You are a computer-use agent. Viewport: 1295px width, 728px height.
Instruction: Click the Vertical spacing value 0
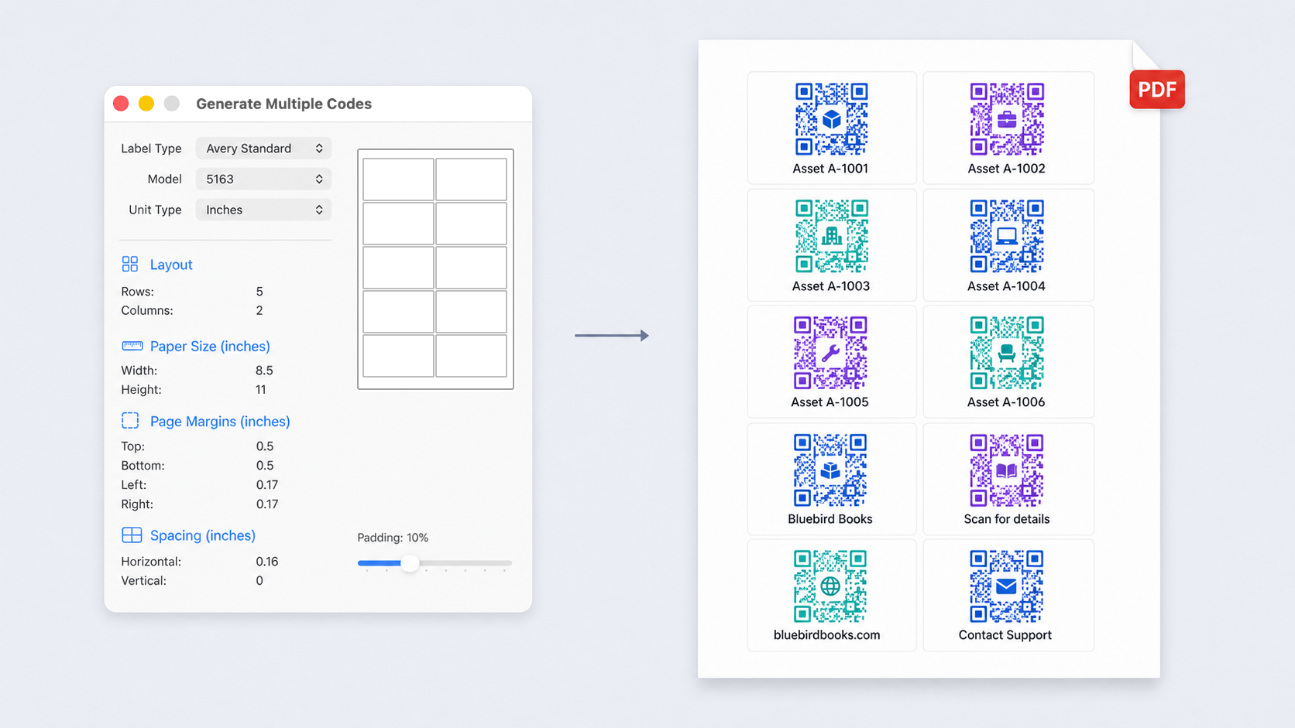[259, 581]
